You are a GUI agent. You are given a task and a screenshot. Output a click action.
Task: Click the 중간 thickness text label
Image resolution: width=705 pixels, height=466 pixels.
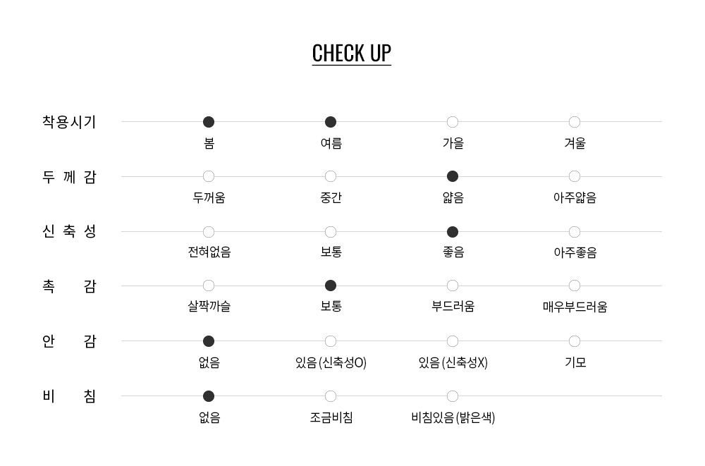331,198
